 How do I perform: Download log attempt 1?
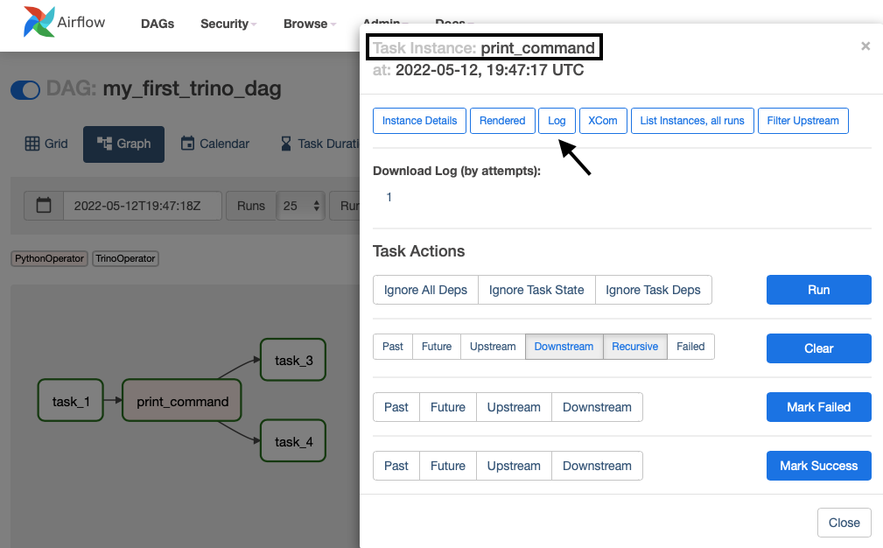(389, 197)
